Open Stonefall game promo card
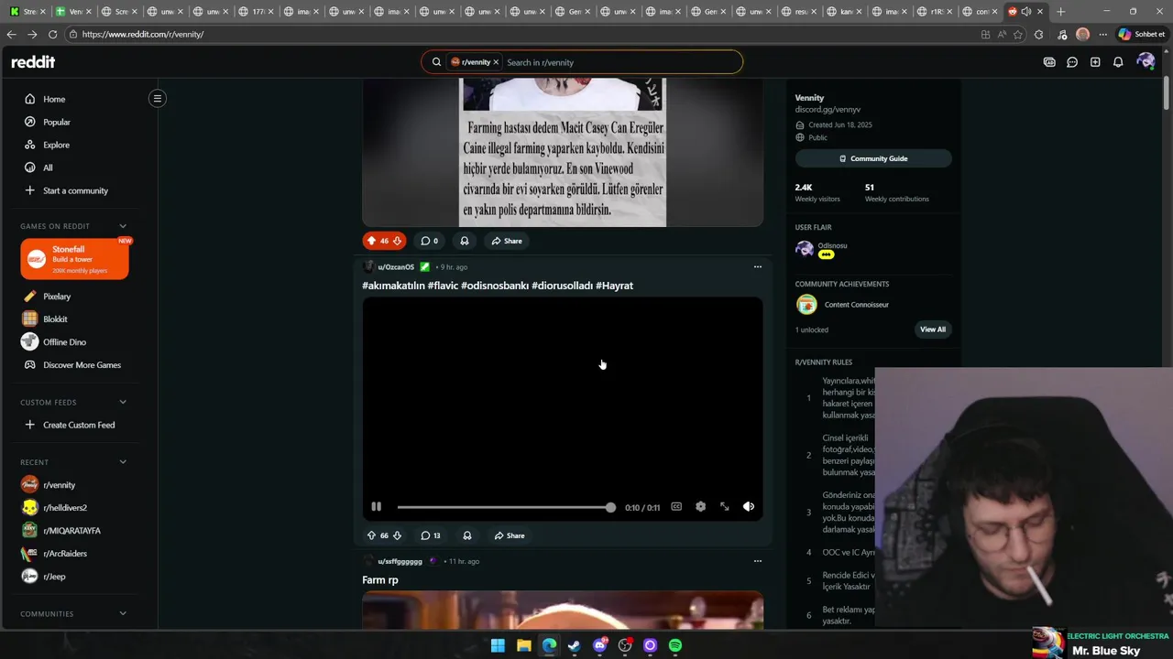The width and height of the screenshot is (1173, 659). coord(74,260)
